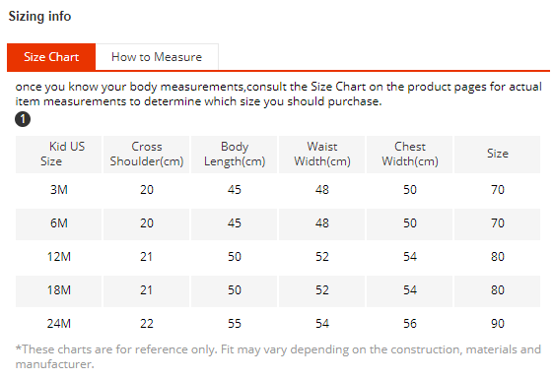Click the Kid US Size column header
This screenshot has height=379, width=554.
pos(58,155)
